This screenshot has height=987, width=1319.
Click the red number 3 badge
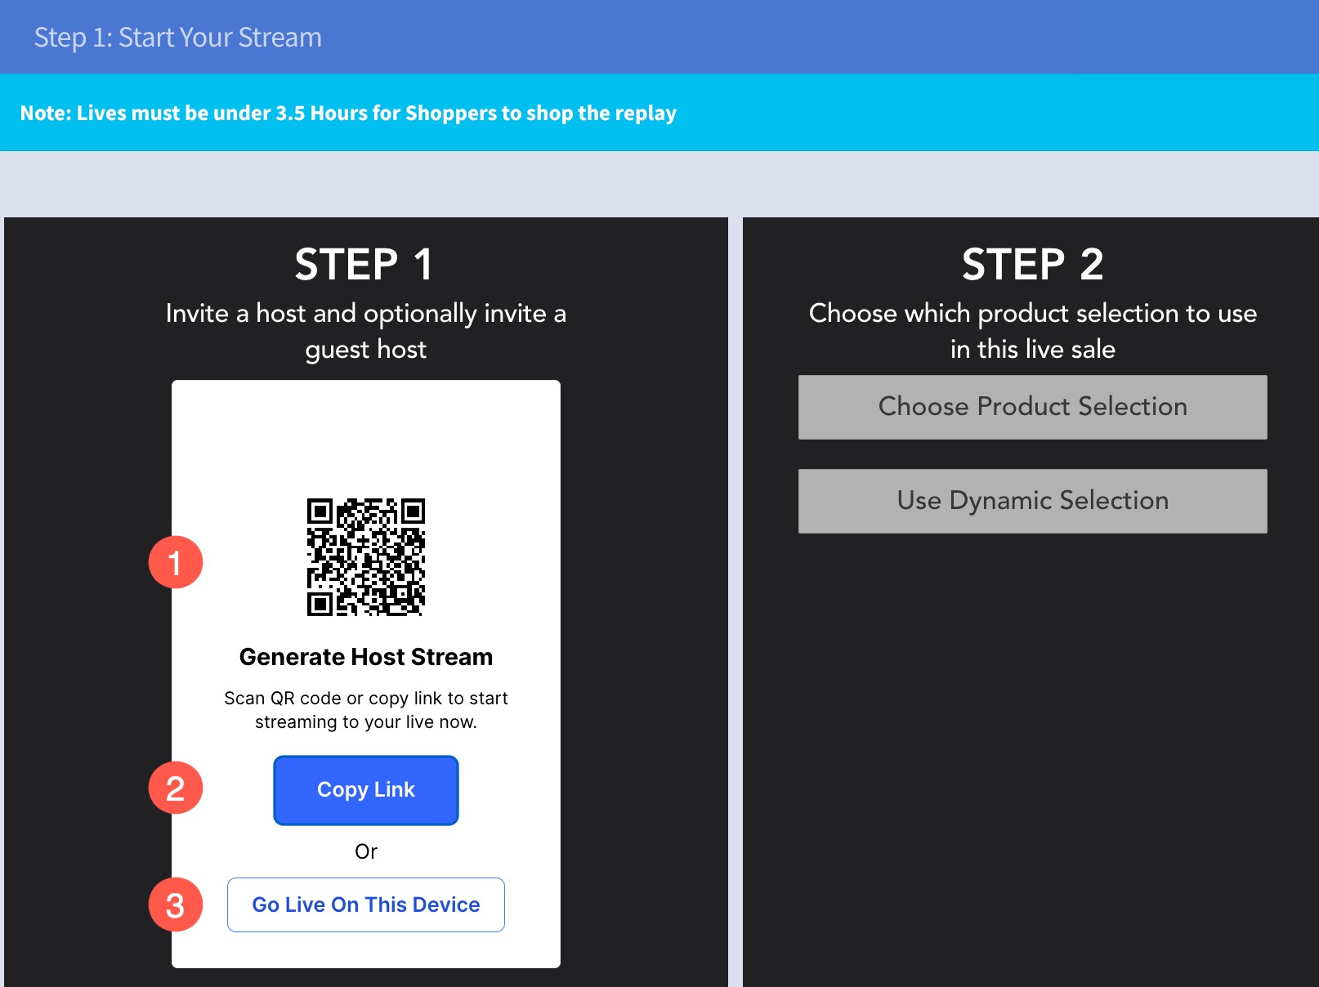pyautogui.click(x=176, y=904)
